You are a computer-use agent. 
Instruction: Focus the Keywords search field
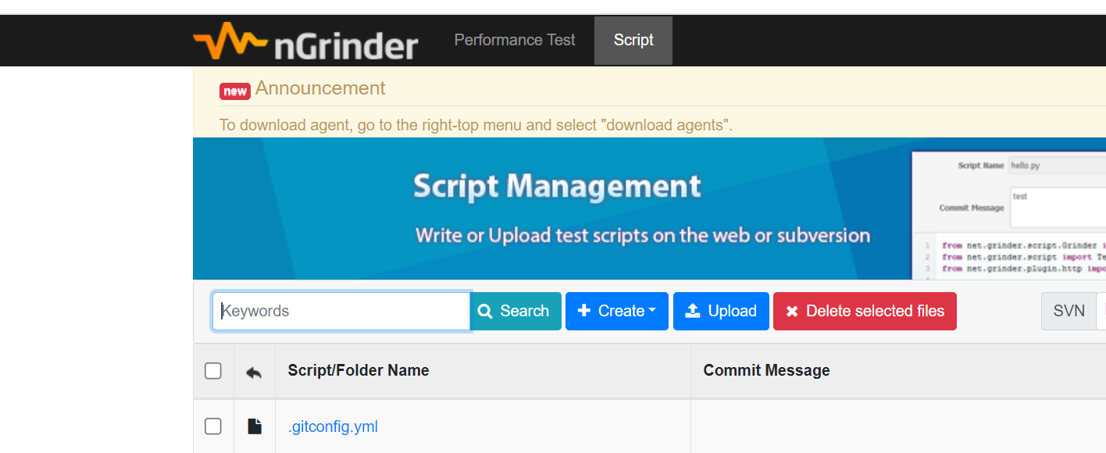click(x=341, y=311)
